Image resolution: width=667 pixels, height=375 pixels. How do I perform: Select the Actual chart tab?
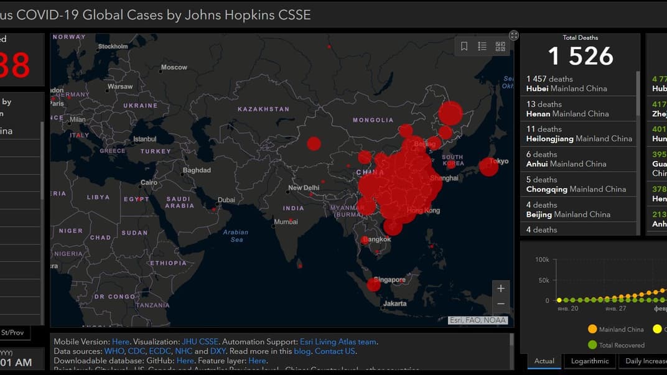click(x=544, y=361)
